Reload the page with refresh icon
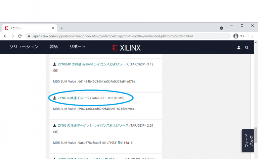Image resolution: width=258 pixels, height=159 pixels. (20, 36)
